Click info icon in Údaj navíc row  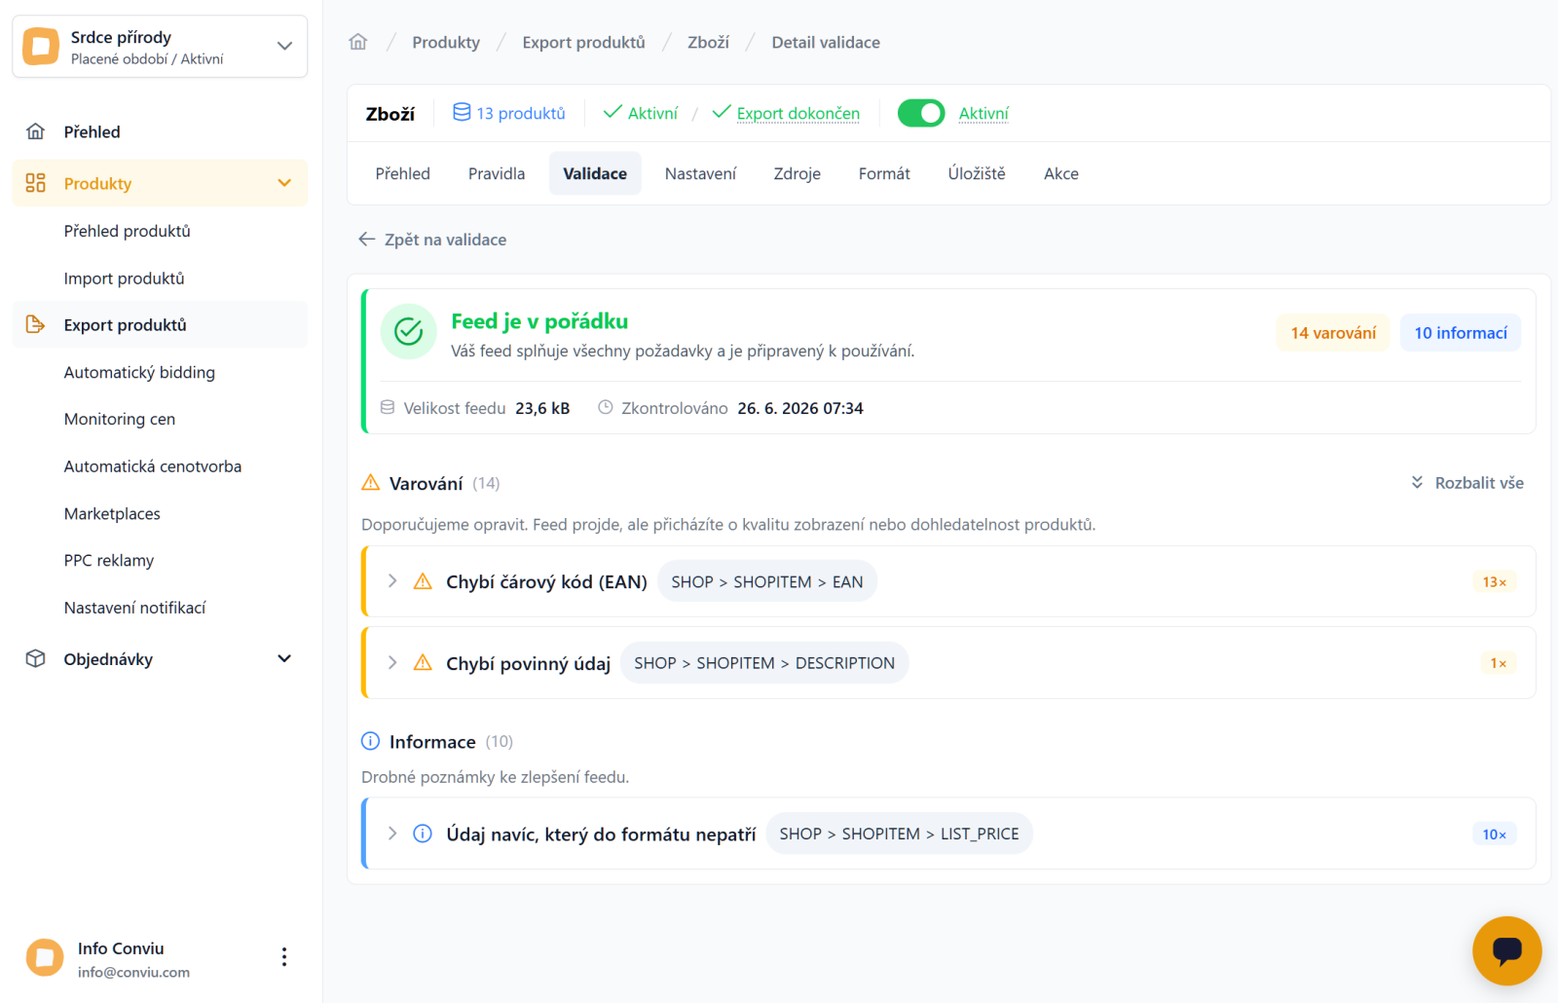point(423,834)
